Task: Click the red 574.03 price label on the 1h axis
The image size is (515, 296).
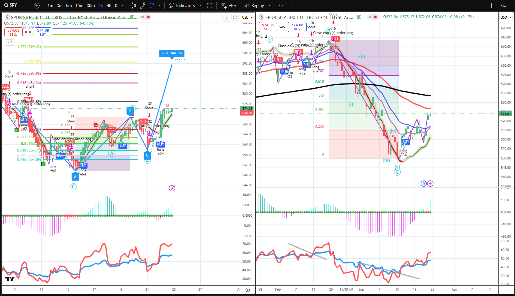Action: click(x=247, y=113)
